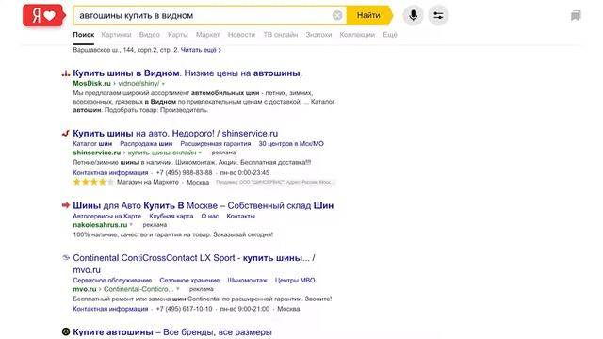Click favicon beside Купите автошины result

tap(66, 331)
